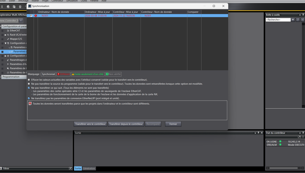Select EtherCAT in the explorer tree
305x173 pixels.
15,31
